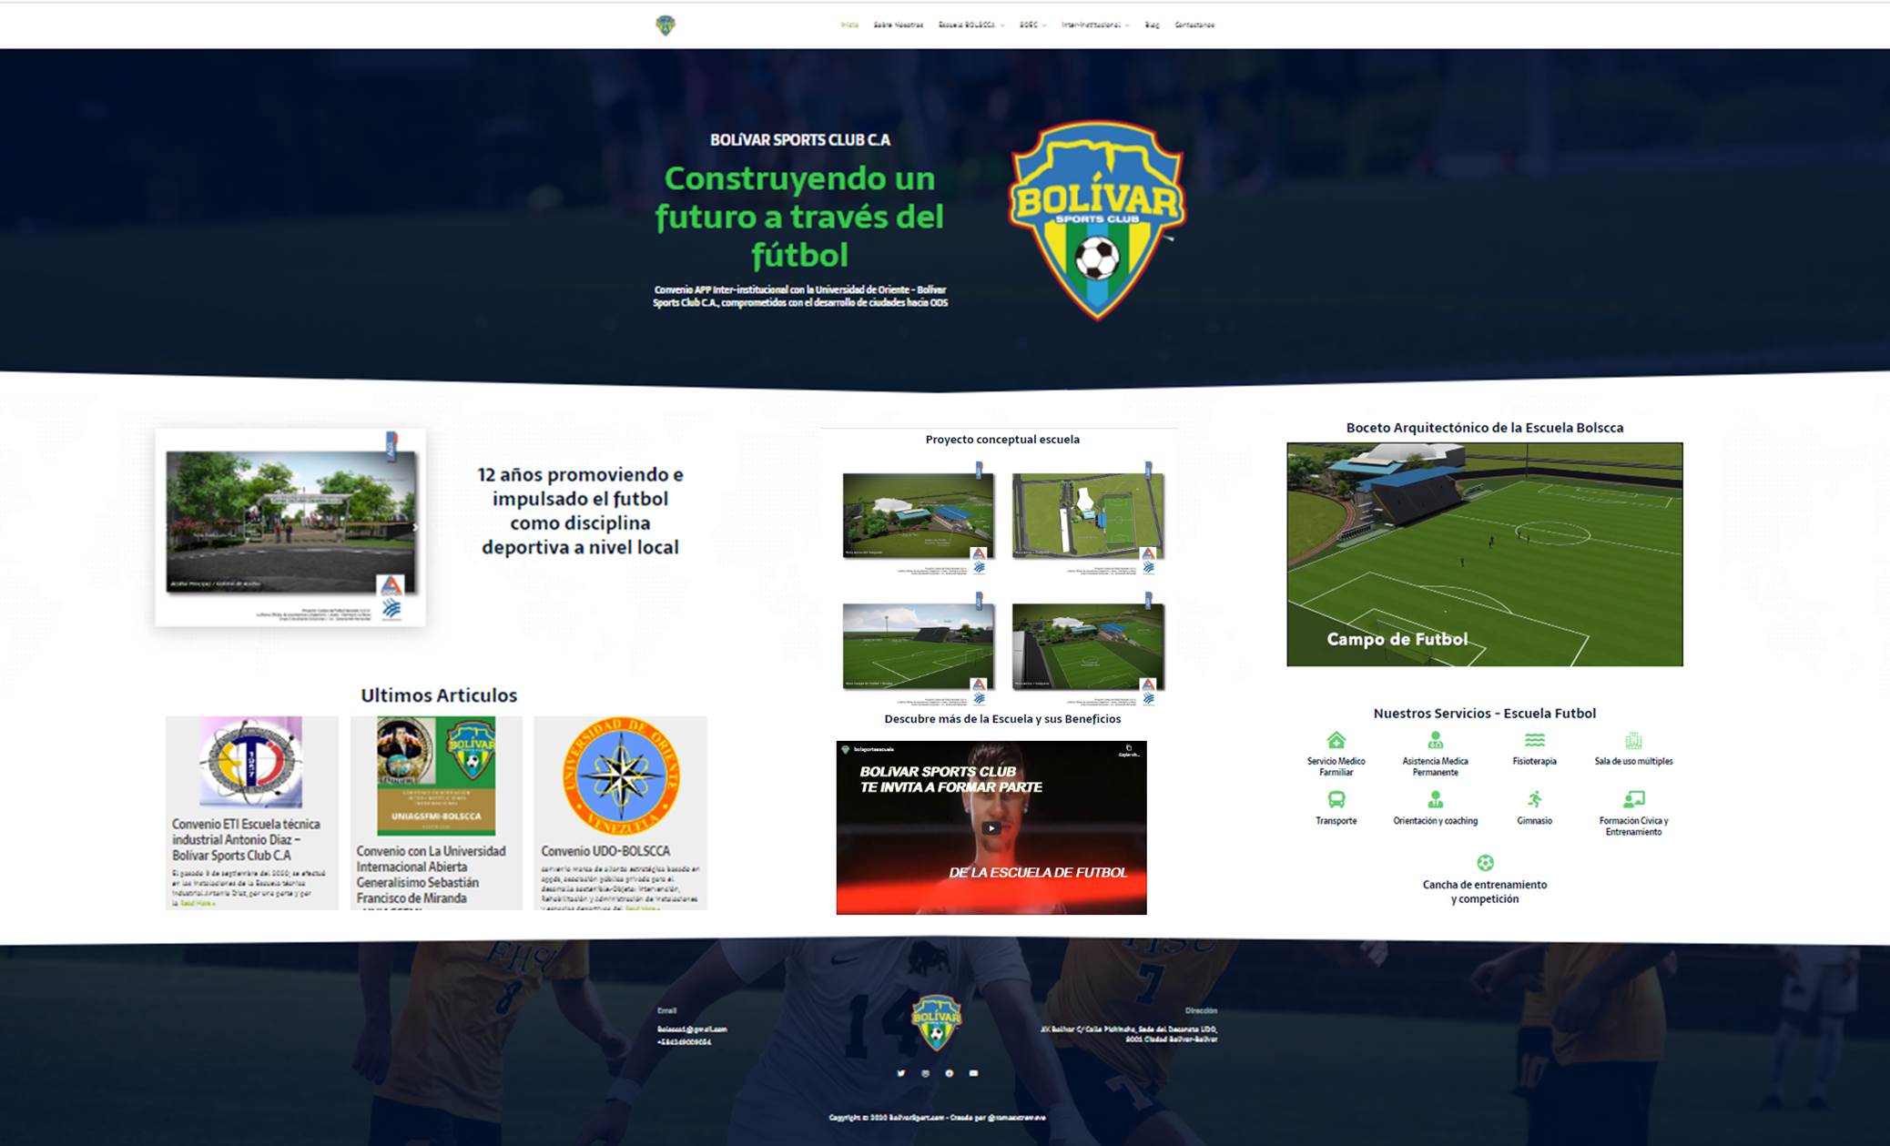This screenshot has width=1890, height=1146.
Task: Click Read more under the UDO-BOLSCCA article
Action: 642,908
